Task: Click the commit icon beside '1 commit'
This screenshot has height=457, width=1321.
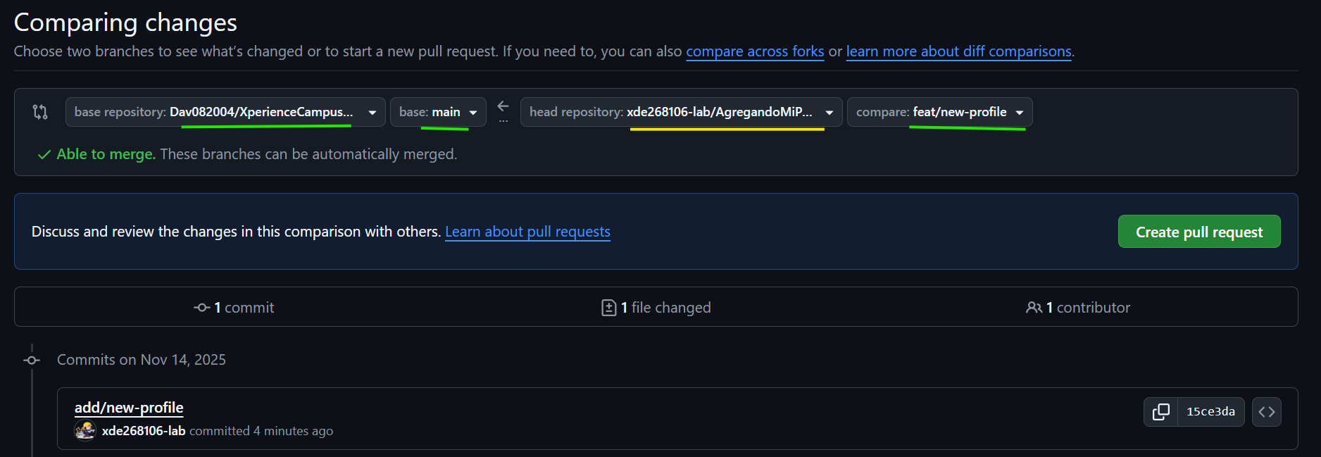Action: tap(202, 308)
